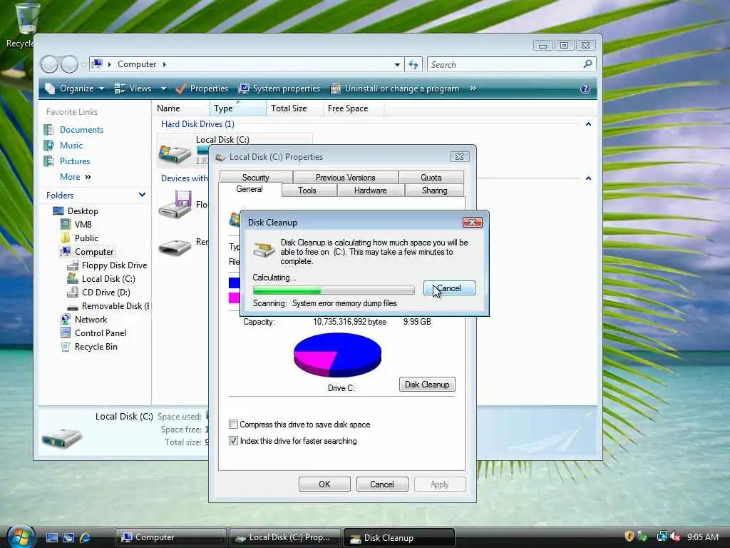Expand More favorite links
This screenshot has width=730, height=548.
coord(76,177)
